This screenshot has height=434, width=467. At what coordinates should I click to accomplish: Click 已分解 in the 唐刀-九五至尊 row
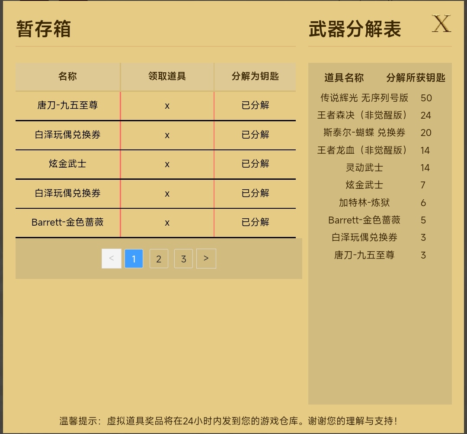[x=255, y=105]
